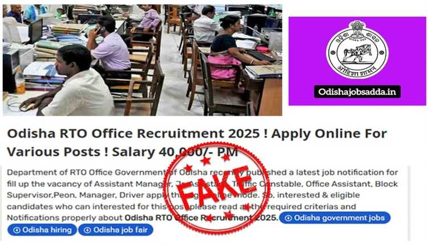Click the right vertical divider bar of article

(x=409, y=203)
